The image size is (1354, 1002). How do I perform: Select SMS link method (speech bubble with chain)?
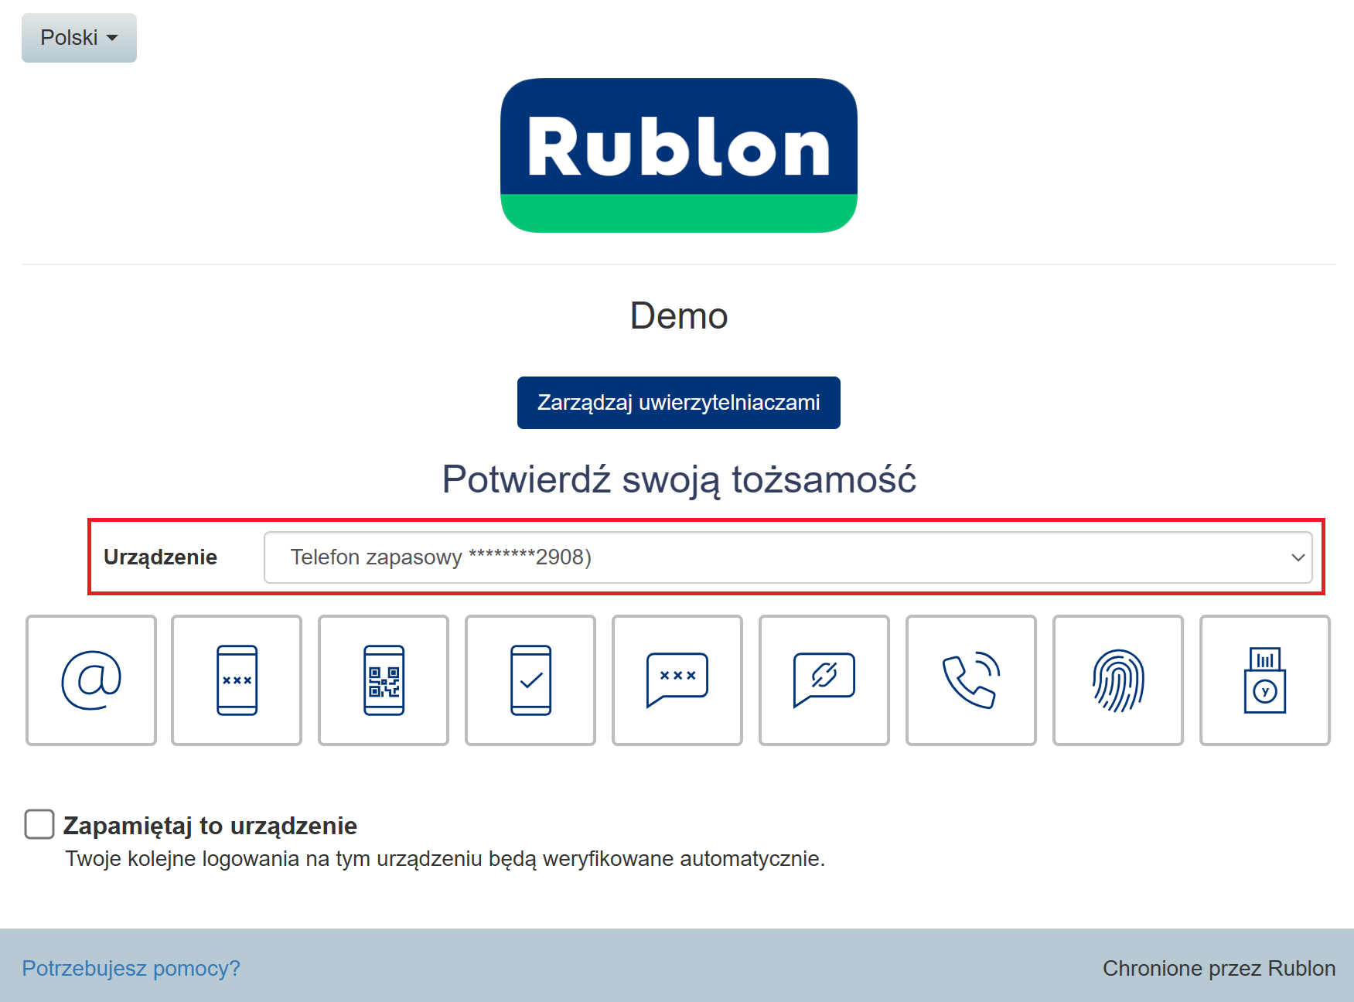point(824,680)
